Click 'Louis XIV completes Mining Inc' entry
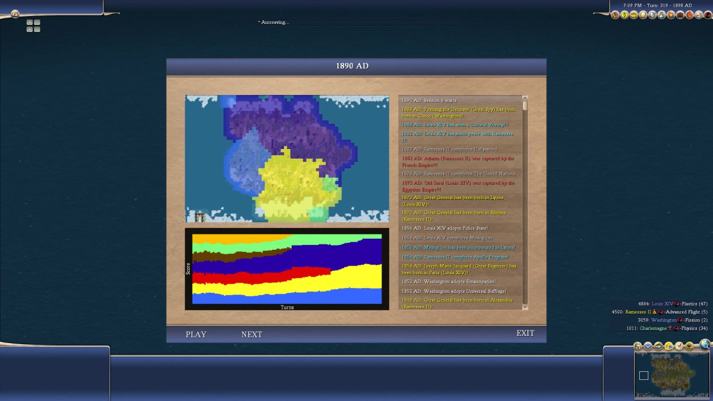The image size is (713, 401). point(447,238)
